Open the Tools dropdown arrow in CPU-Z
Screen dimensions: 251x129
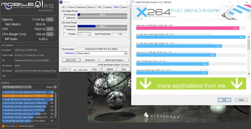click(101, 69)
